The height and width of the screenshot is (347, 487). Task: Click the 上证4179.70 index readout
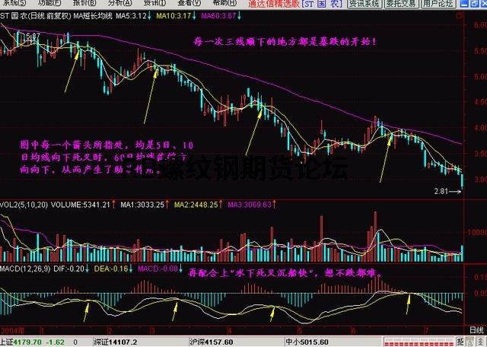(21, 342)
